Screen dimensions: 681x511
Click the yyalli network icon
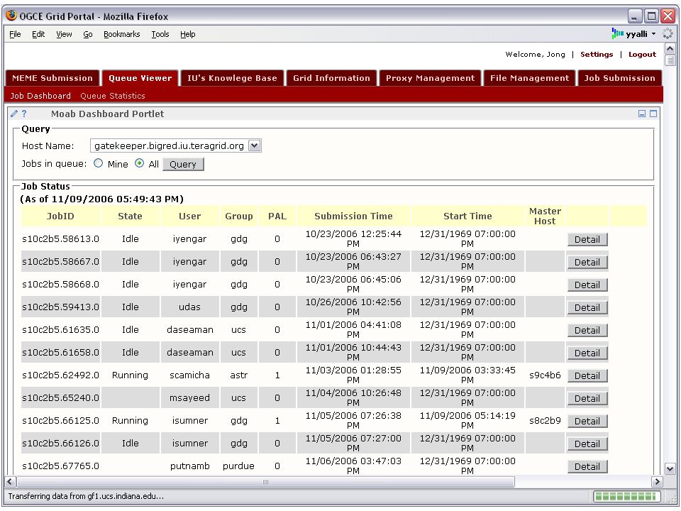coord(618,33)
